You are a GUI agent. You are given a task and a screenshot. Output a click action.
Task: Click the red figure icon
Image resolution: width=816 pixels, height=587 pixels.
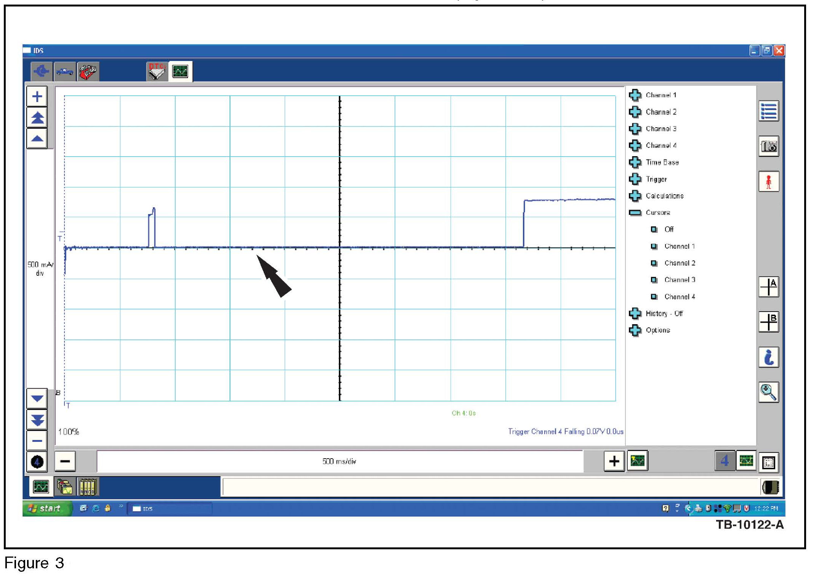[x=768, y=182]
